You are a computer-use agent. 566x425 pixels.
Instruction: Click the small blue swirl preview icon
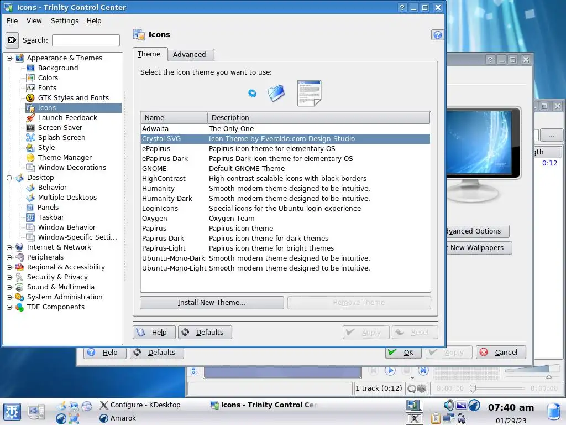[252, 93]
